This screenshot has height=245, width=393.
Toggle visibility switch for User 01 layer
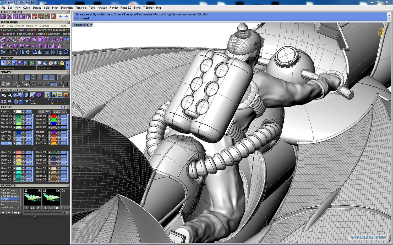point(64,116)
